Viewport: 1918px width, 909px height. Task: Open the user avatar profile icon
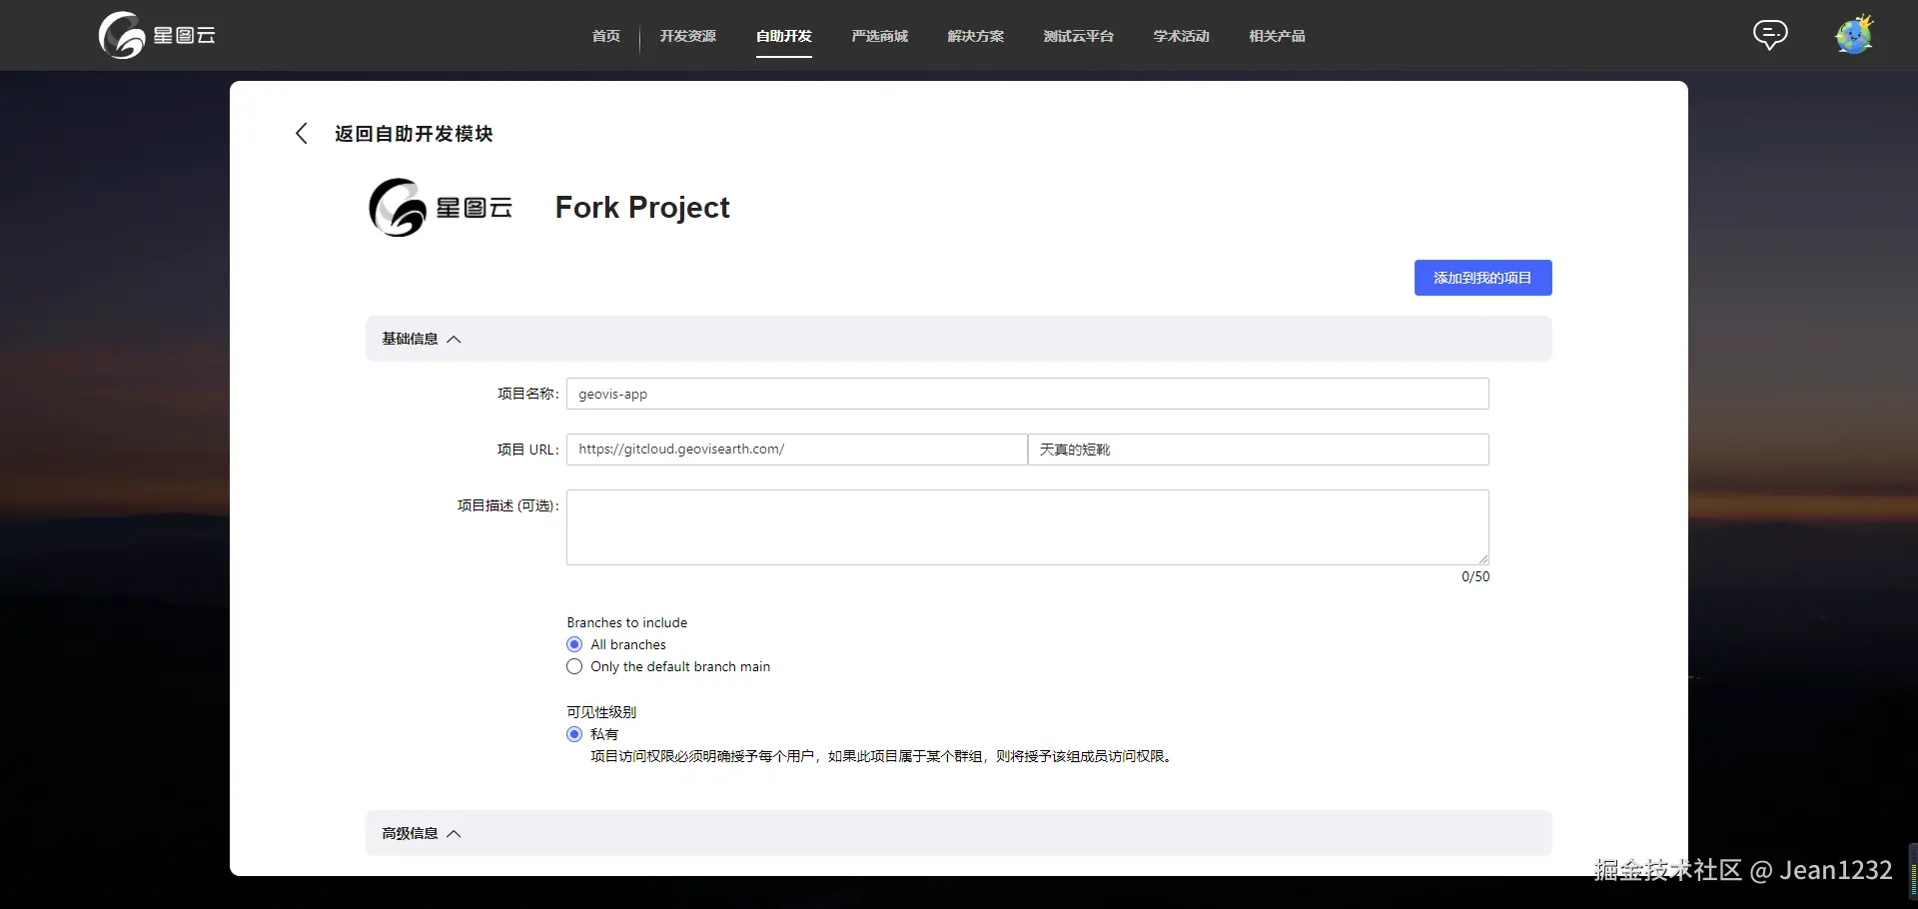[1854, 35]
